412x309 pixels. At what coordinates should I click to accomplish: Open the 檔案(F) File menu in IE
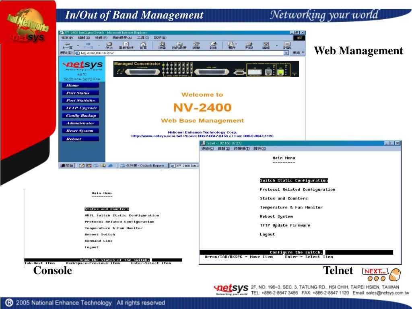click(67, 38)
